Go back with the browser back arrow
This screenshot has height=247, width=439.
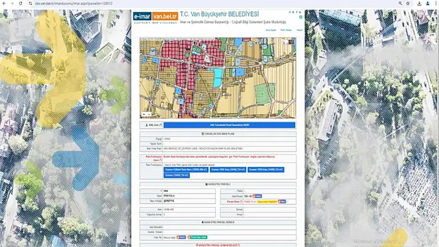click(4, 4)
